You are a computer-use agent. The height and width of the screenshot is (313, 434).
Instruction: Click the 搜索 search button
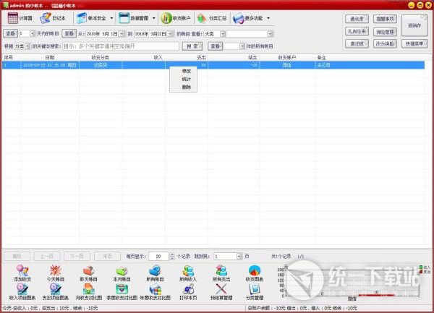click(192, 46)
